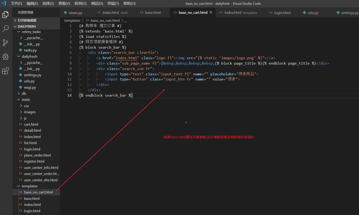Open cart.html in the static folder
Screen dimensions: 359x215
point(36,124)
